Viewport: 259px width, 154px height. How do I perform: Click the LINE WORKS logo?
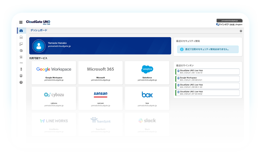[x=54, y=121]
